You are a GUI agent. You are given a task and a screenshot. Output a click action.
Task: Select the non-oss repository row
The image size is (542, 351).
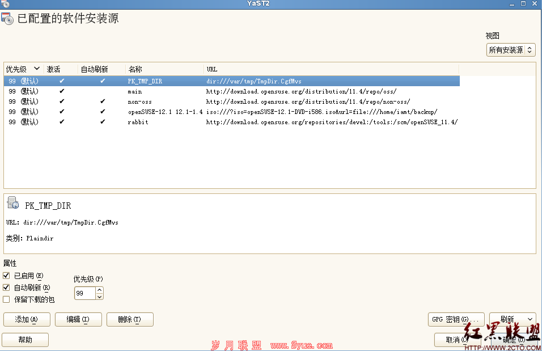click(x=231, y=102)
